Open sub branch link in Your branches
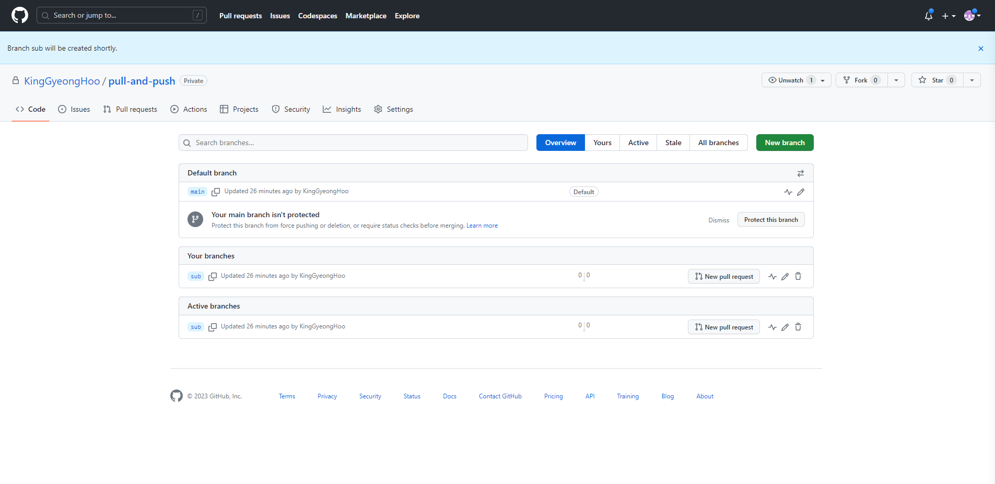Screen dimensions: 995x484 pos(196,276)
